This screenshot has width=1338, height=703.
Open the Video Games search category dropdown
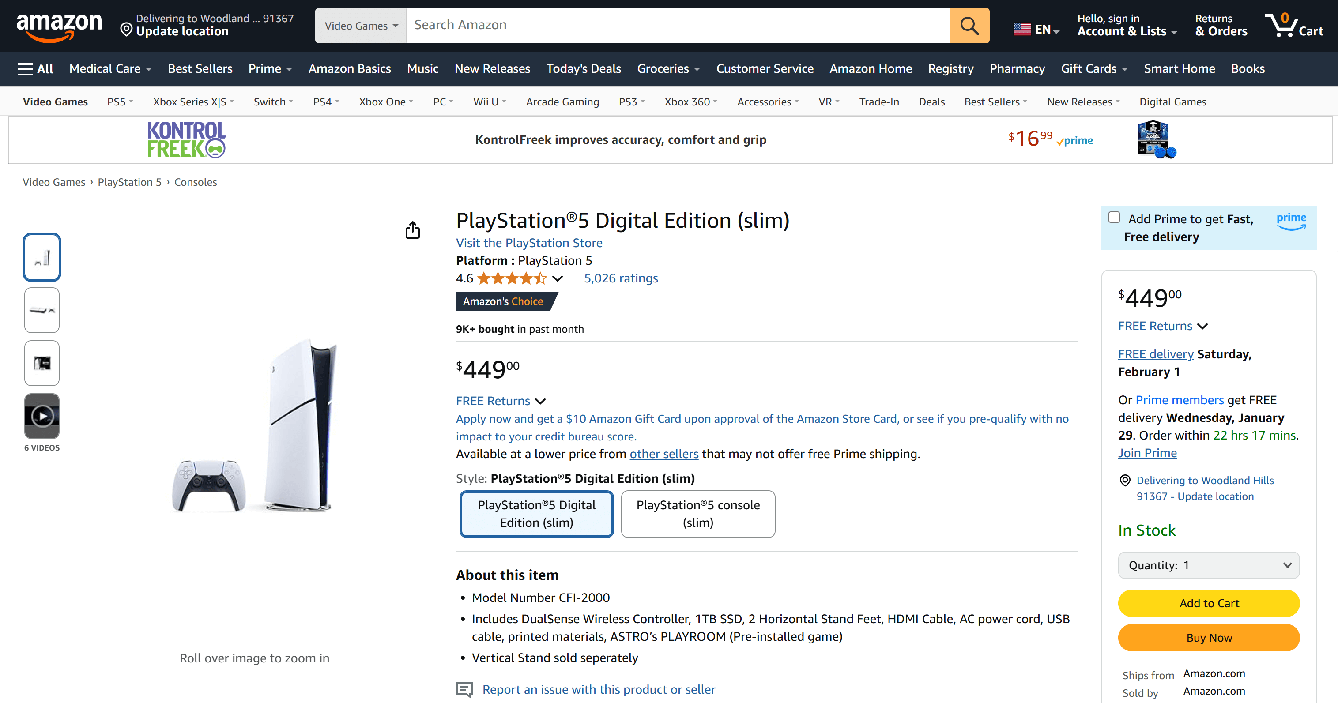(360, 25)
